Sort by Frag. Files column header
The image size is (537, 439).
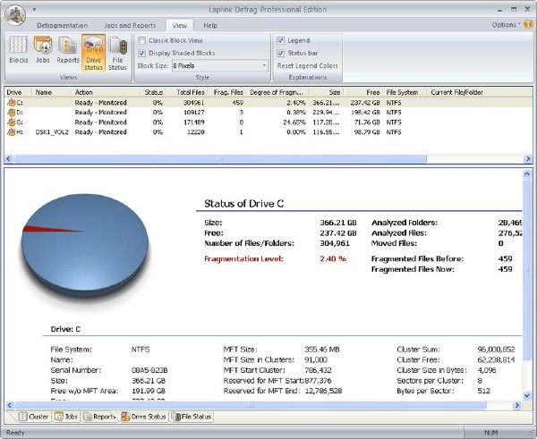(x=226, y=92)
